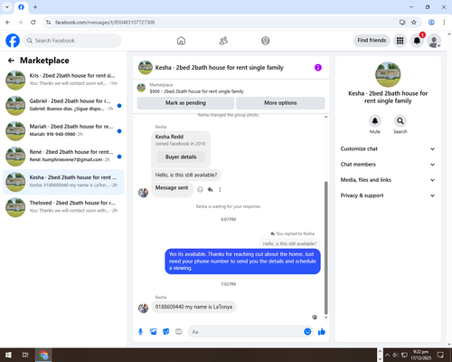Click the quoted 'Hello, is this still available?' reply
This screenshot has width=452, height=362.
click(x=289, y=243)
